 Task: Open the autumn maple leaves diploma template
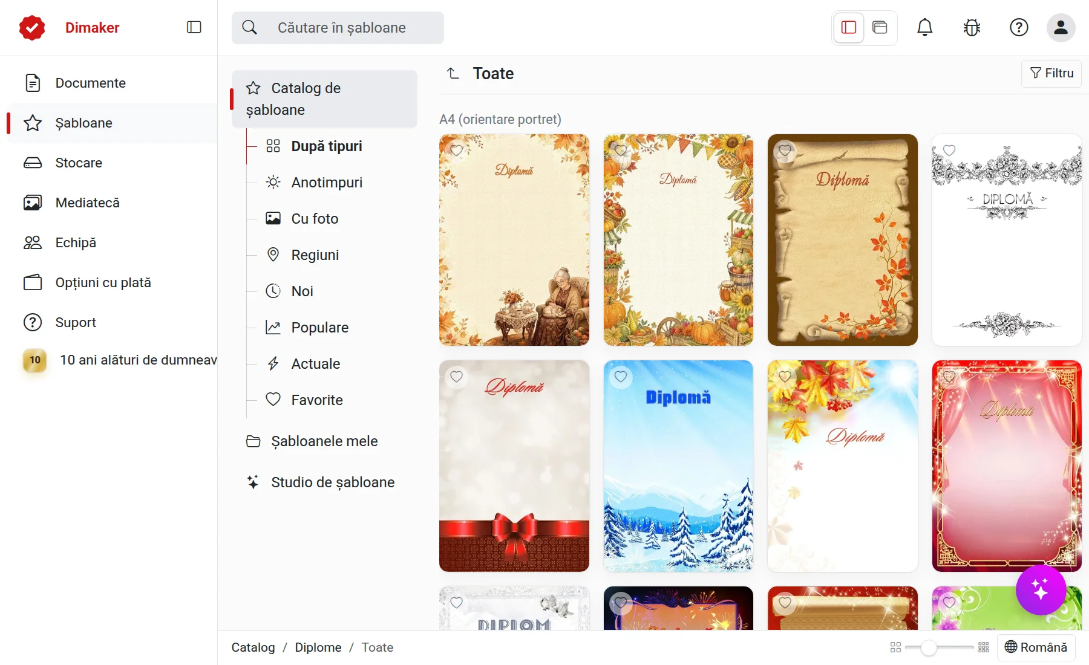point(842,466)
